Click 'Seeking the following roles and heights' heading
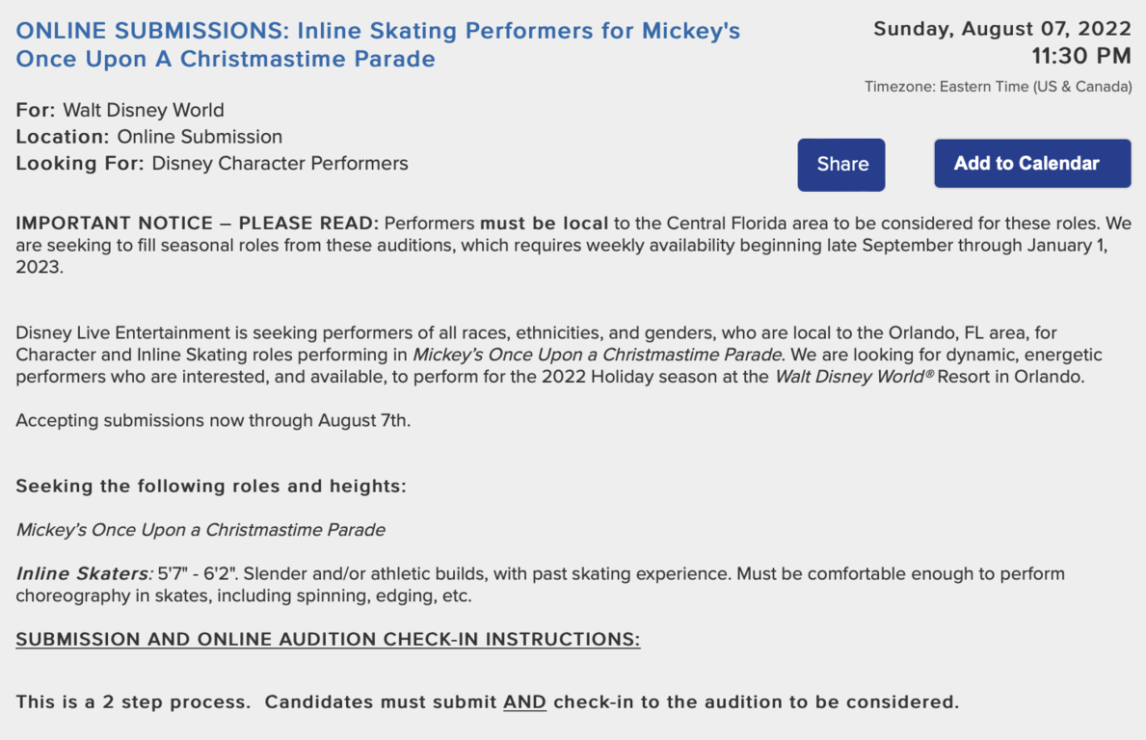This screenshot has width=1146, height=740. click(211, 486)
